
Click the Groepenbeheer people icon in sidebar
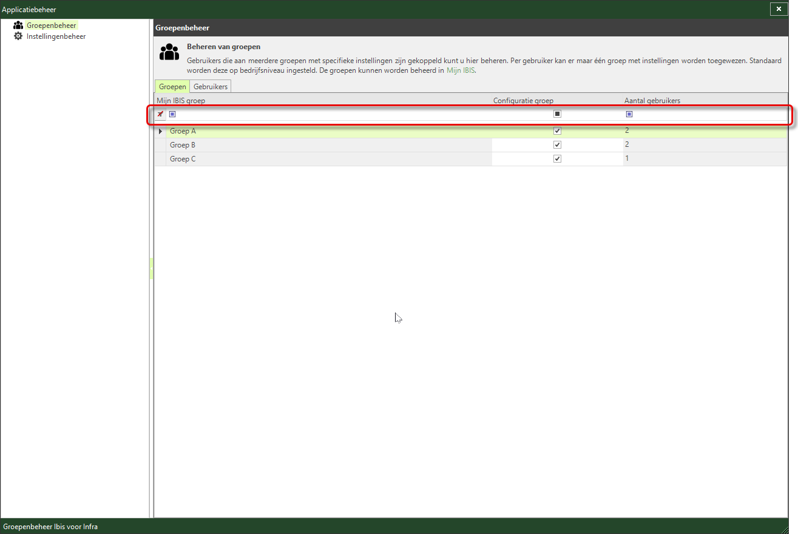18,25
